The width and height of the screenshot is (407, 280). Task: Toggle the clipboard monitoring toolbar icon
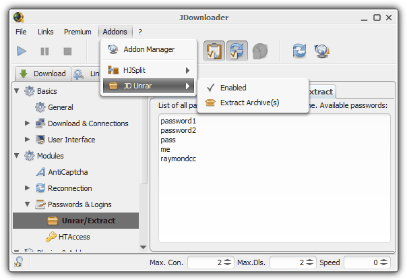pyautogui.click(x=214, y=51)
